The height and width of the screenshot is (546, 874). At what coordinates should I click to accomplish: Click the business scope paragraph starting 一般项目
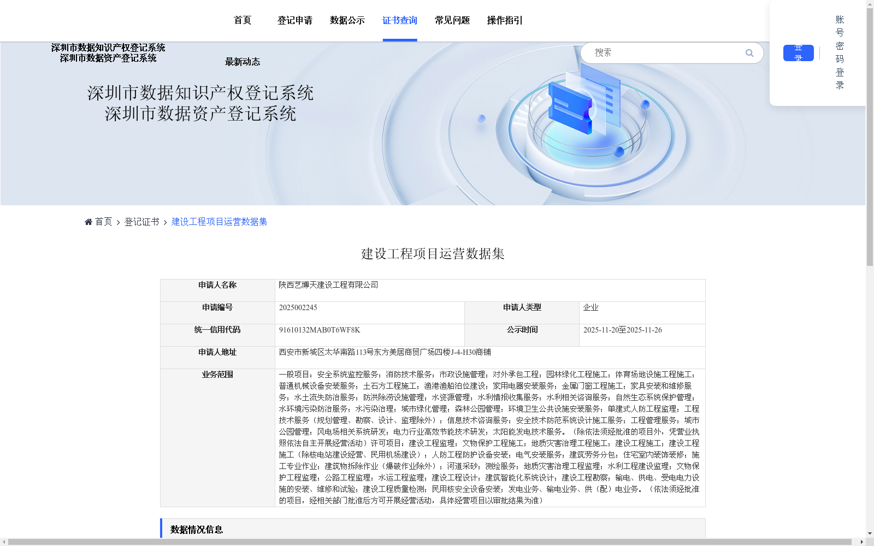pos(489,437)
